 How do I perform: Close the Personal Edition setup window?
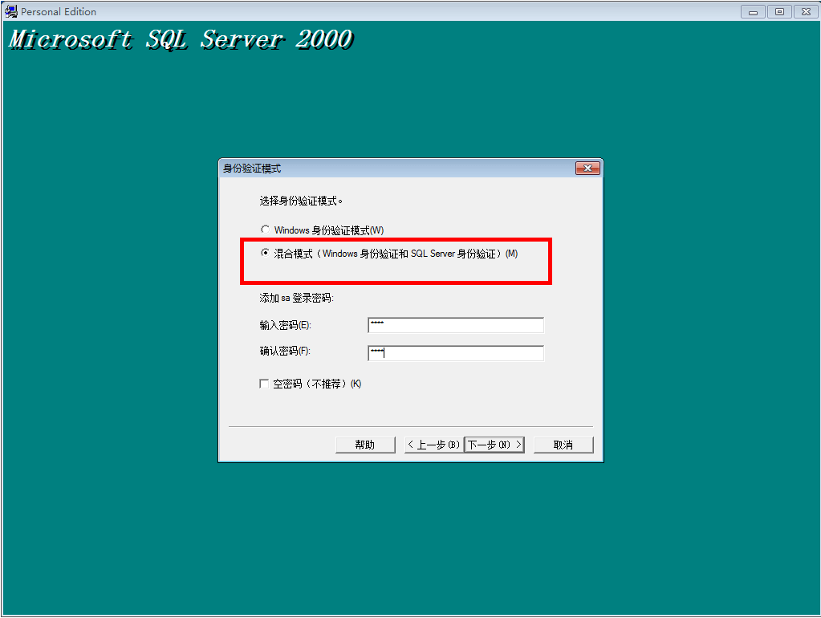coord(805,11)
